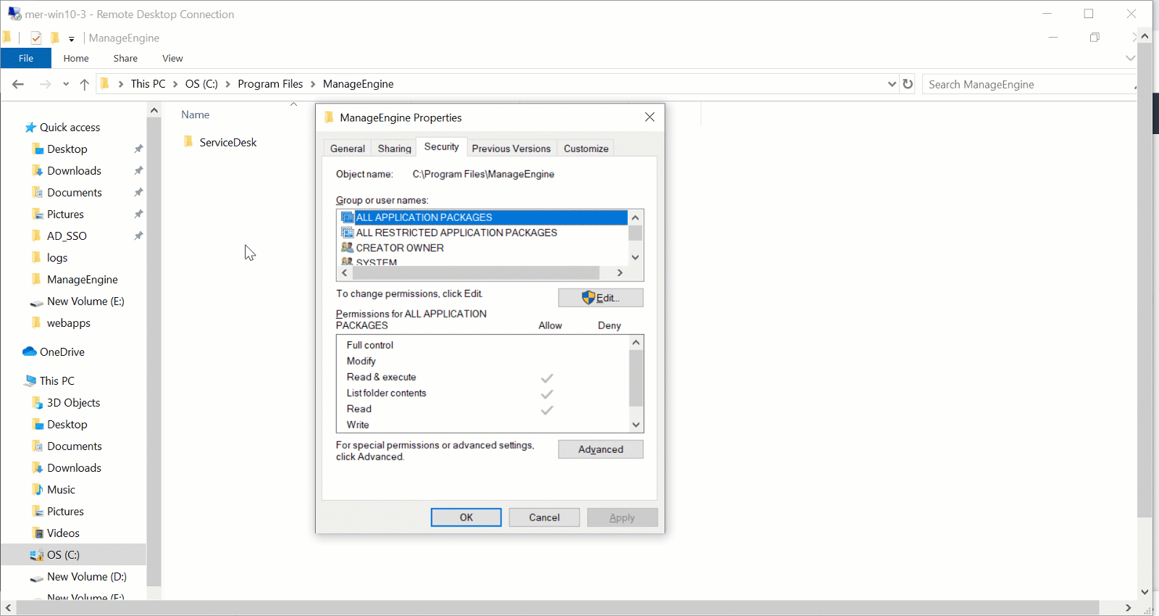1159x616 pixels.
Task: Switch to the Customize tab
Action: (x=586, y=149)
